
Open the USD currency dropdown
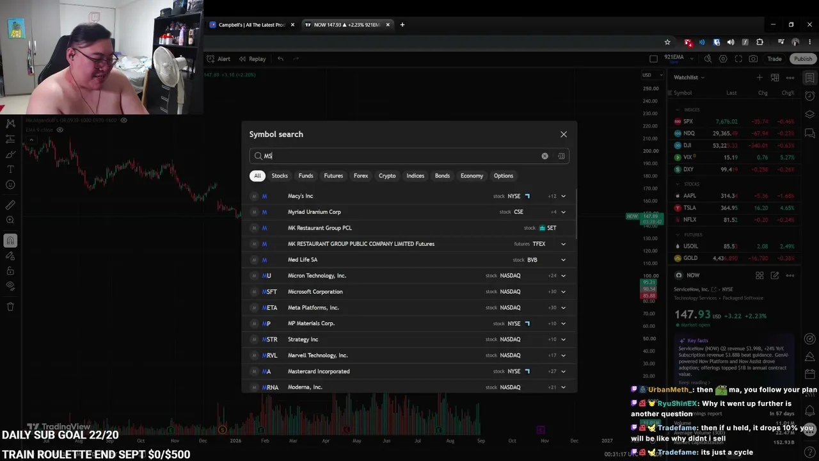(x=651, y=76)
